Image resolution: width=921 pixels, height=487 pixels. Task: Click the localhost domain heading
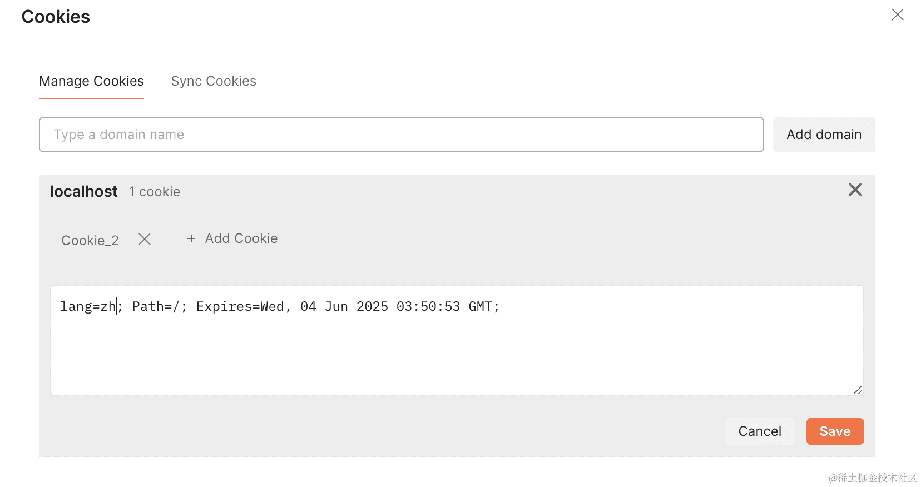pos(84,192)
